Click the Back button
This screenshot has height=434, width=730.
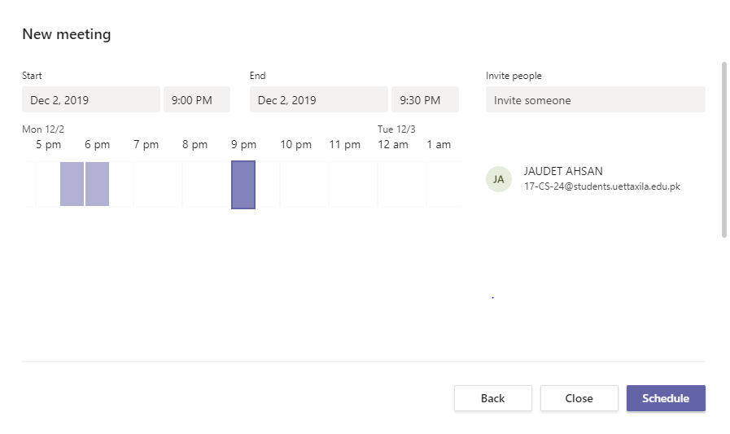[x=493, y=398]
